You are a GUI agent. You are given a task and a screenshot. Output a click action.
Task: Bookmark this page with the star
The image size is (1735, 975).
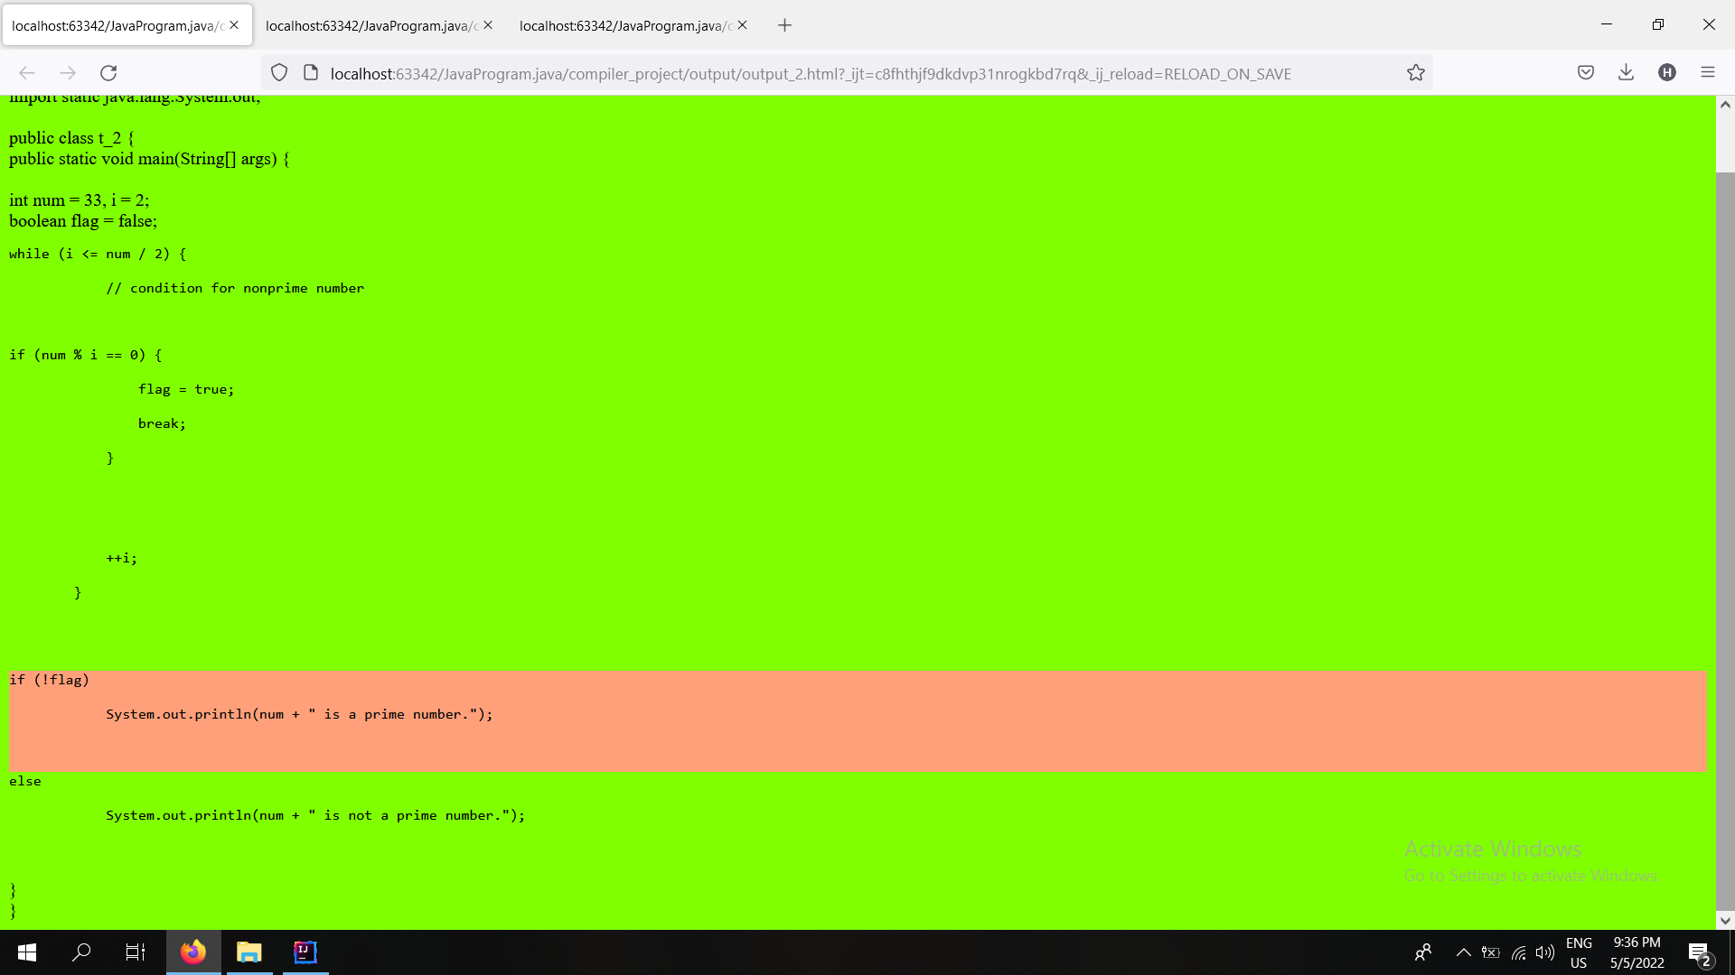pyautogui.click(x=1416, y=73)
